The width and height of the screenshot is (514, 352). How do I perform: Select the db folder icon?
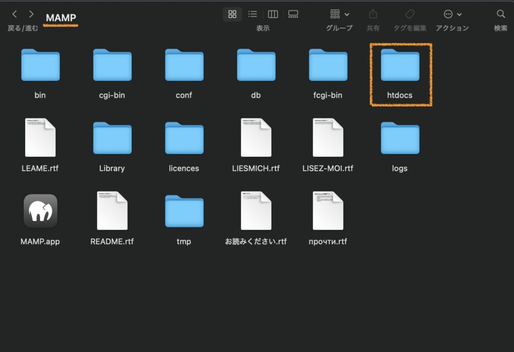tap(256, 65)
